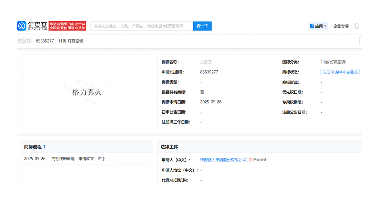
Task: Click the mobile phone icon in header
Action: [x=357, y=26]
